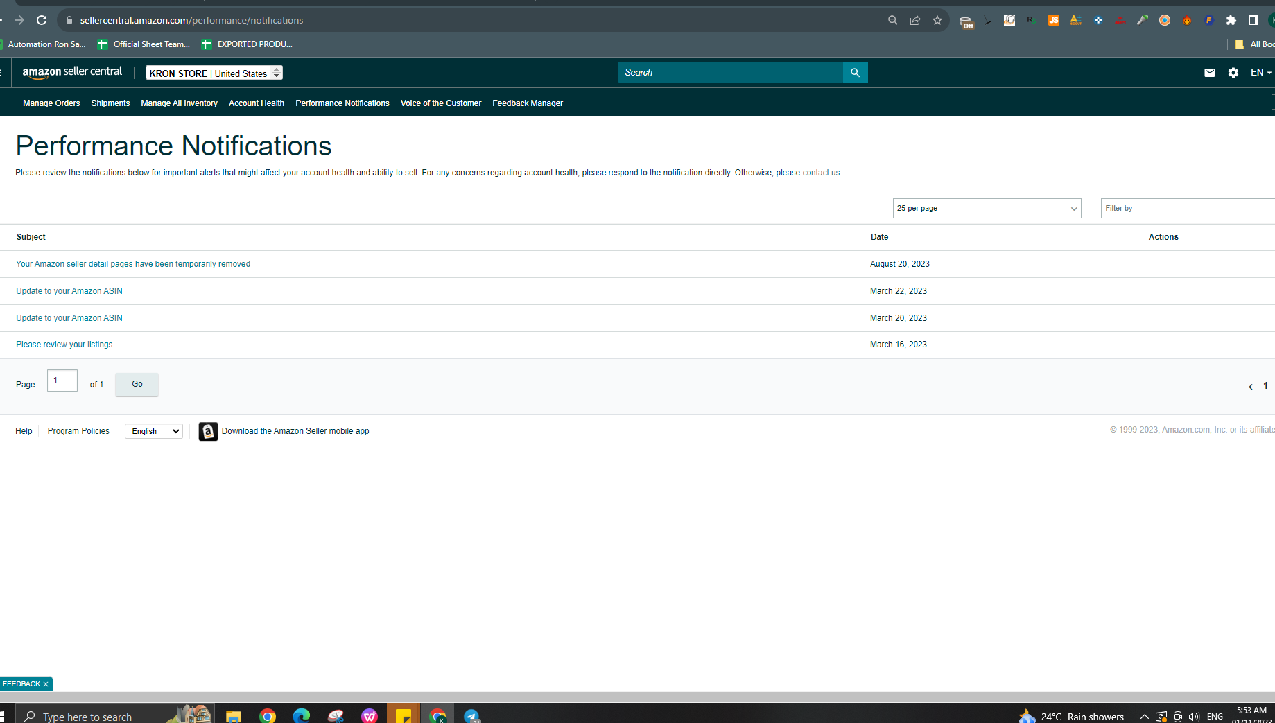Open the Automation Ron Sa... bookmark
Viewport: 1275px width, 723px height.
click(43, 44)
